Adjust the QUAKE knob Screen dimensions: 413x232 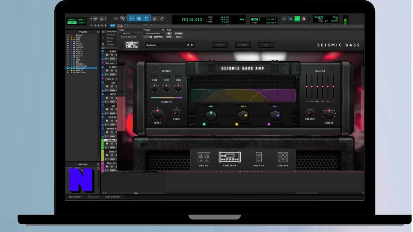click(x=176, y=112)
